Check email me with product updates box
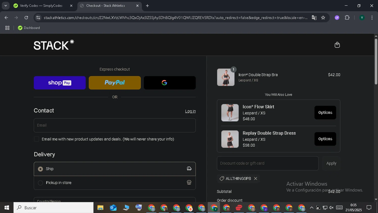378x213 pixels. tap(37, 139)
